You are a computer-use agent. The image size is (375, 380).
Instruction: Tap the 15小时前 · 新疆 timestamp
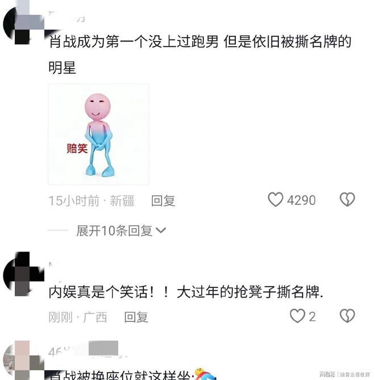coord(91,201)
